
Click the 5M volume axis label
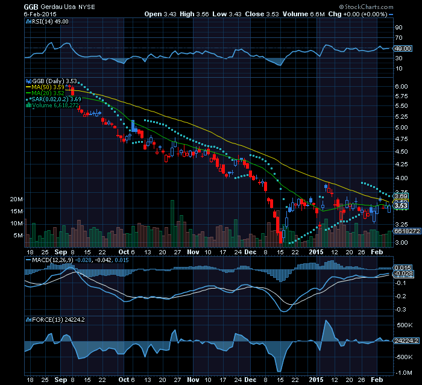click(x=18, y=236)
